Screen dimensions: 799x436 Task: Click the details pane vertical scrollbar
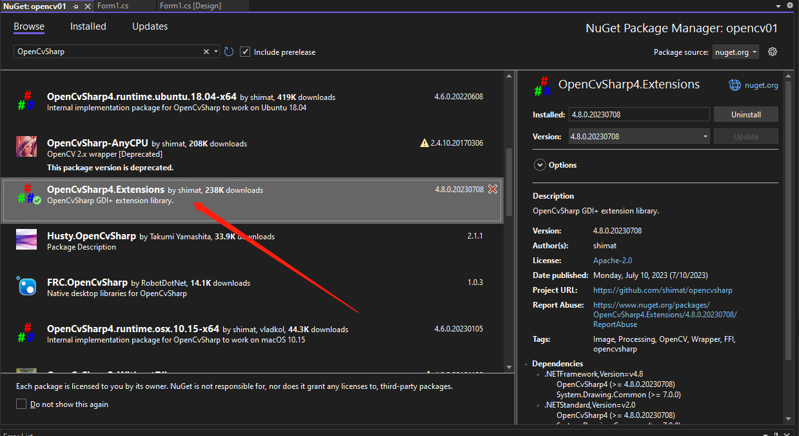click(x=787, y=219)
